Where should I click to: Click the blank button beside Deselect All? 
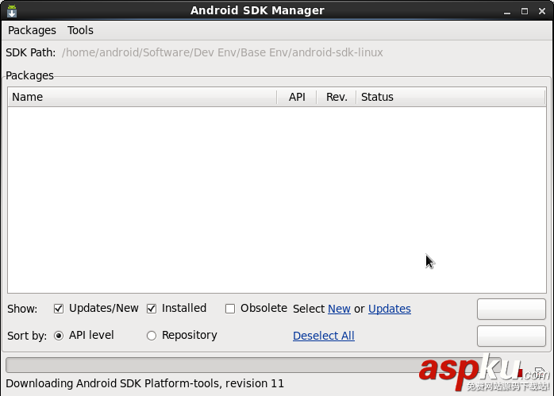click(511, 336)
